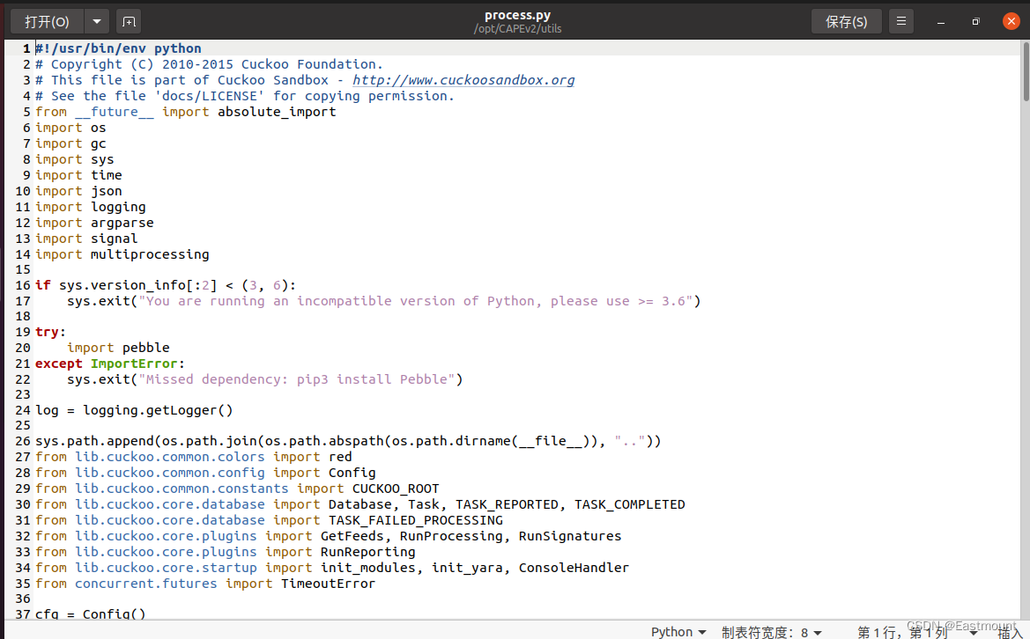Place cursor on the '#!/usr/bin/env python' line
The width and height of the screenshot is (1030, 639).
(118, 48)
